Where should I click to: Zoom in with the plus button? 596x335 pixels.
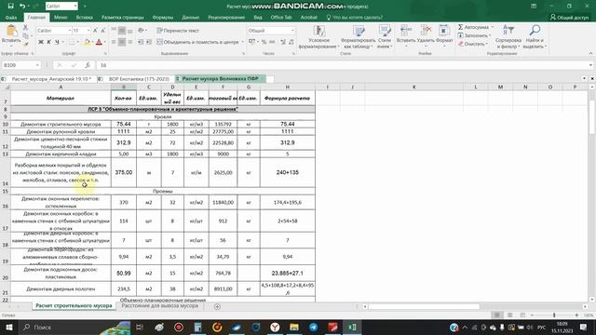coord(576,315)
